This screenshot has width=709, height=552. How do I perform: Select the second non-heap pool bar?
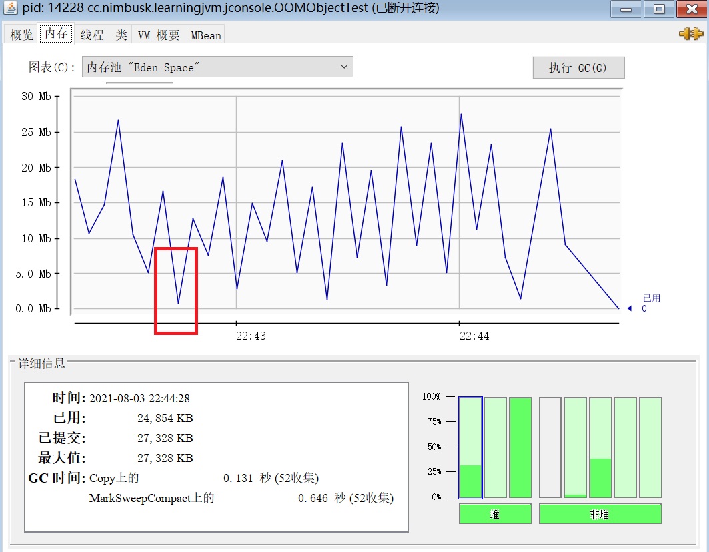click(x=575, y=447)
